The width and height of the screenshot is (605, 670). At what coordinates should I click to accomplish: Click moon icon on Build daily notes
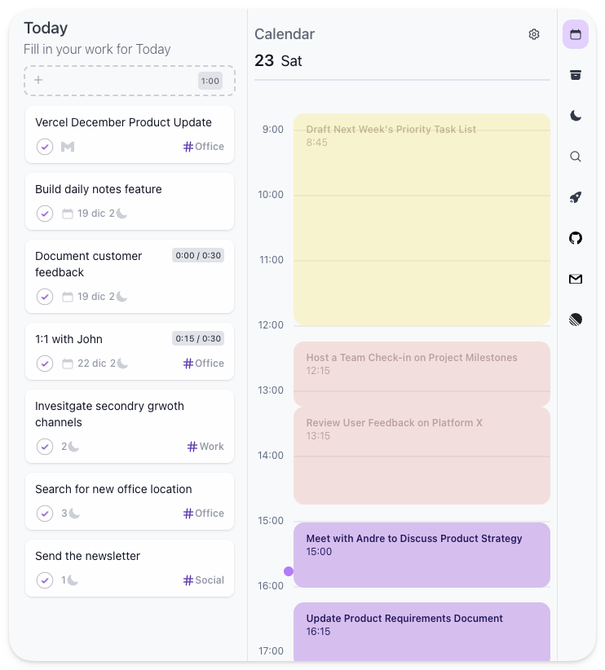121,214
